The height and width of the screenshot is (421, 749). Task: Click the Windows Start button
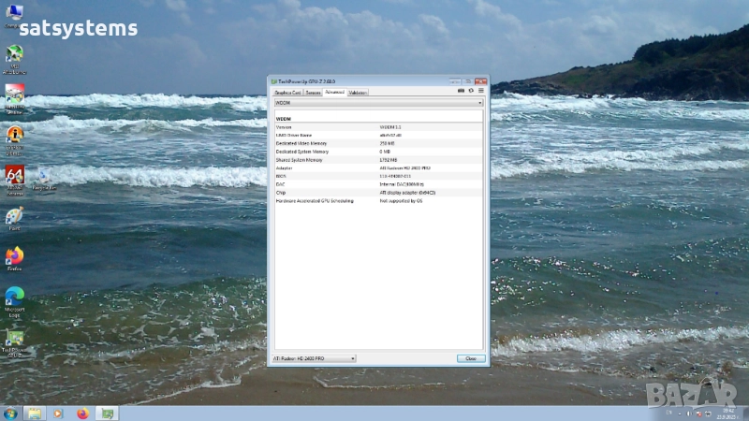click(10, 413)
